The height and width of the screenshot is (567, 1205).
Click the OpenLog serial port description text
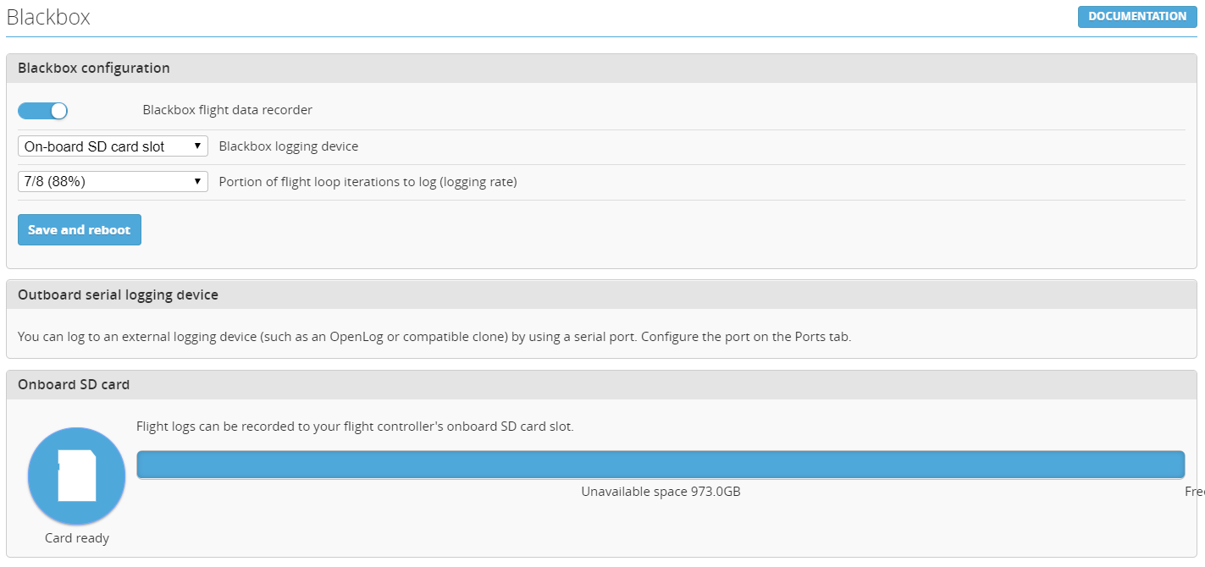(x=434, y=337)
